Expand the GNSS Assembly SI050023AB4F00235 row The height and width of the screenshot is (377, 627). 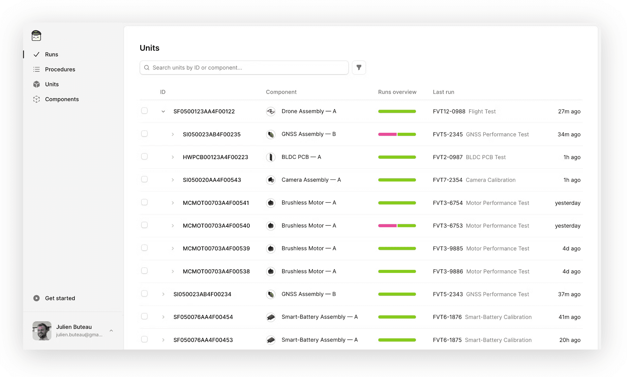pyautogui.click(x=173, y=134)
